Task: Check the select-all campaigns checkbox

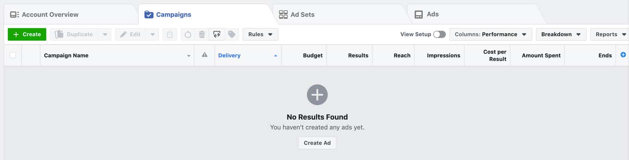Action: (x=13, y=55)
